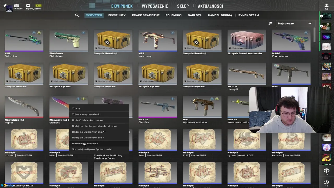
Task: Click the sort order icon
Action: tap(270, 23)
